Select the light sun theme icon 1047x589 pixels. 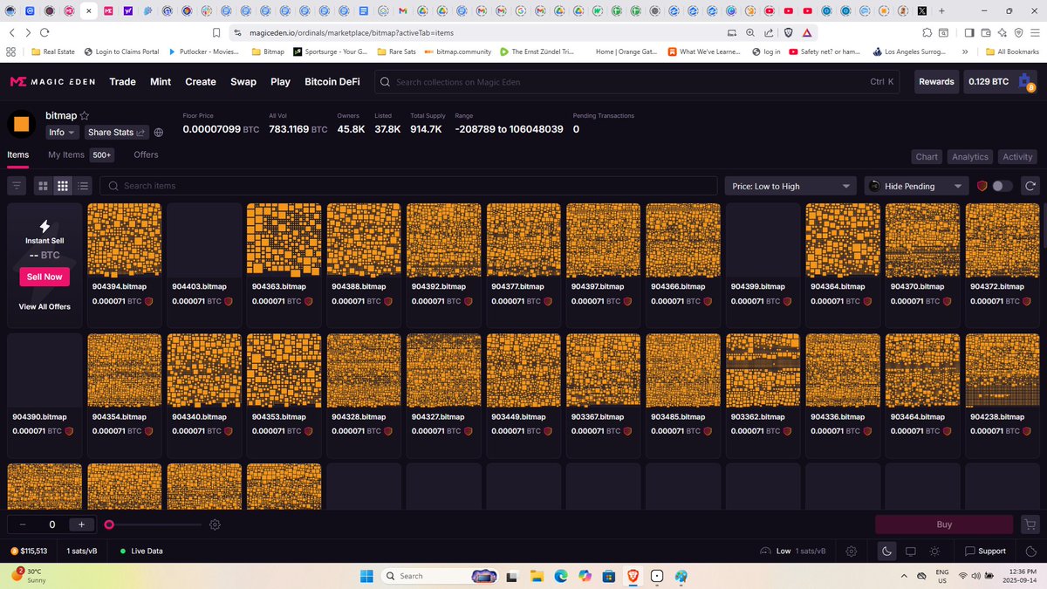click(934, 551)
